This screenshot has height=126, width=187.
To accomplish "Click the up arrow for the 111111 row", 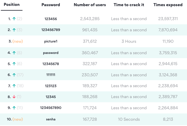I will pyautogui.click(x=14, y=75).
